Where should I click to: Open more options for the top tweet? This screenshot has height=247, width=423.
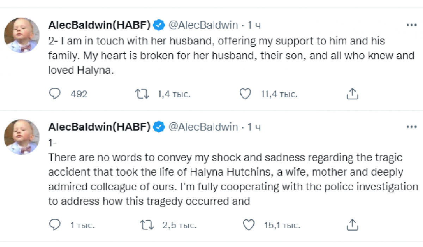pyautogui.click(x=412, y=25)
